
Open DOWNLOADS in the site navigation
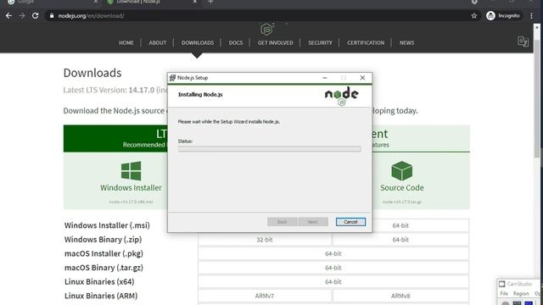[x=198, y=43]
